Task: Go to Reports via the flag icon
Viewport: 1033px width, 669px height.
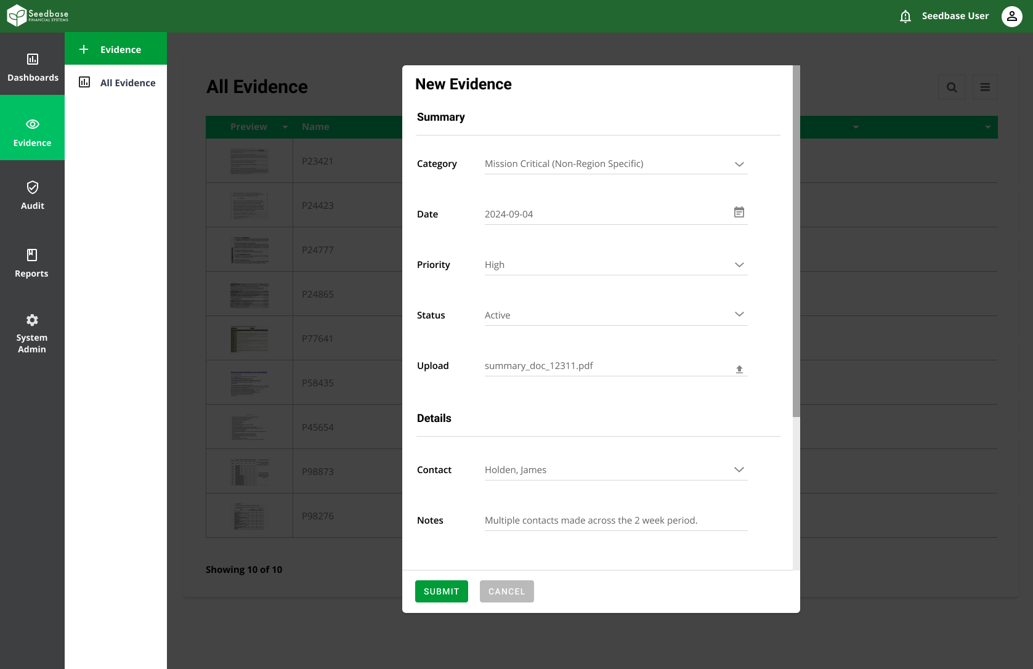Action: [x=32, y=262]
